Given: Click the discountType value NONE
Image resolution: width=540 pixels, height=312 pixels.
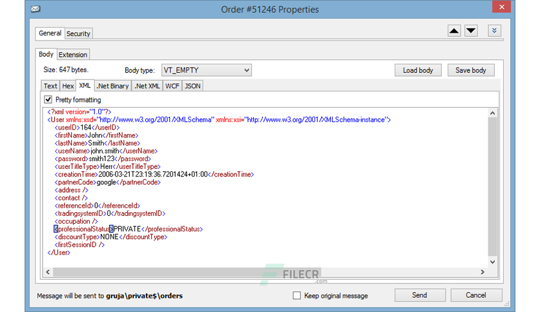Looking at the screenshot, I should (x=109, y=237).
